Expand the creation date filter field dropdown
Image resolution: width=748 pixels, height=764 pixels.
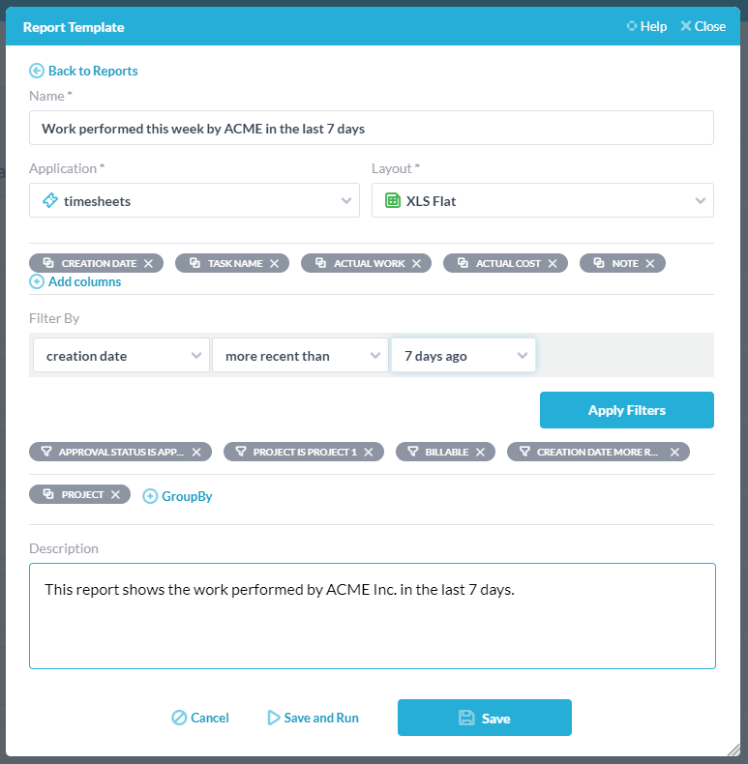click(121, 355)
